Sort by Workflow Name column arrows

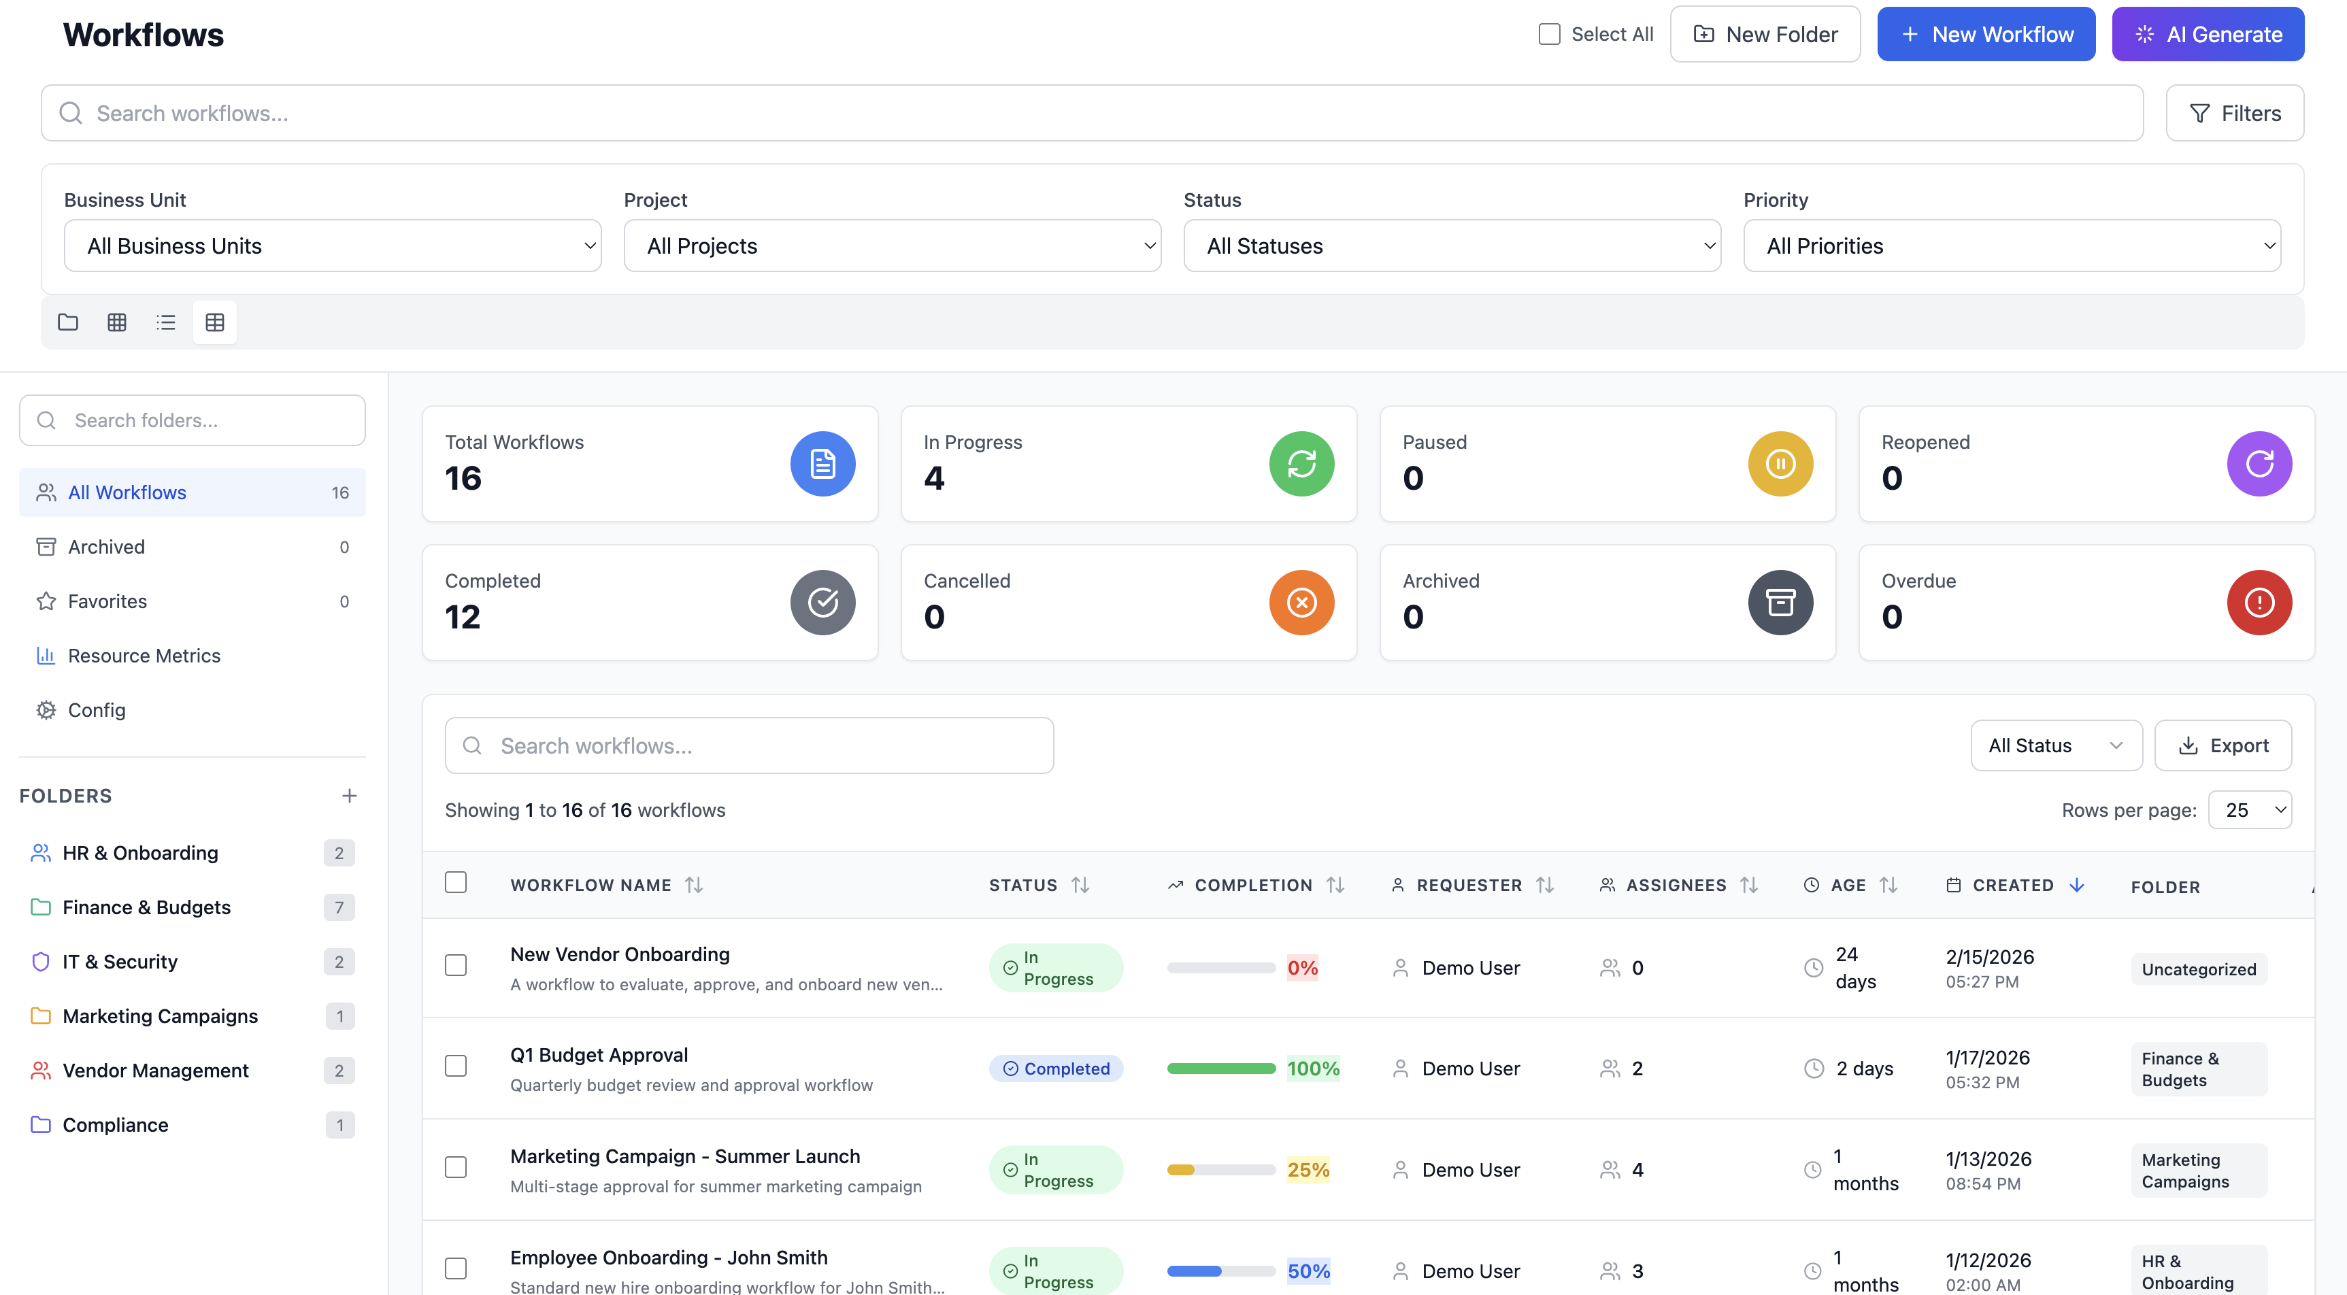click(695, 884)
